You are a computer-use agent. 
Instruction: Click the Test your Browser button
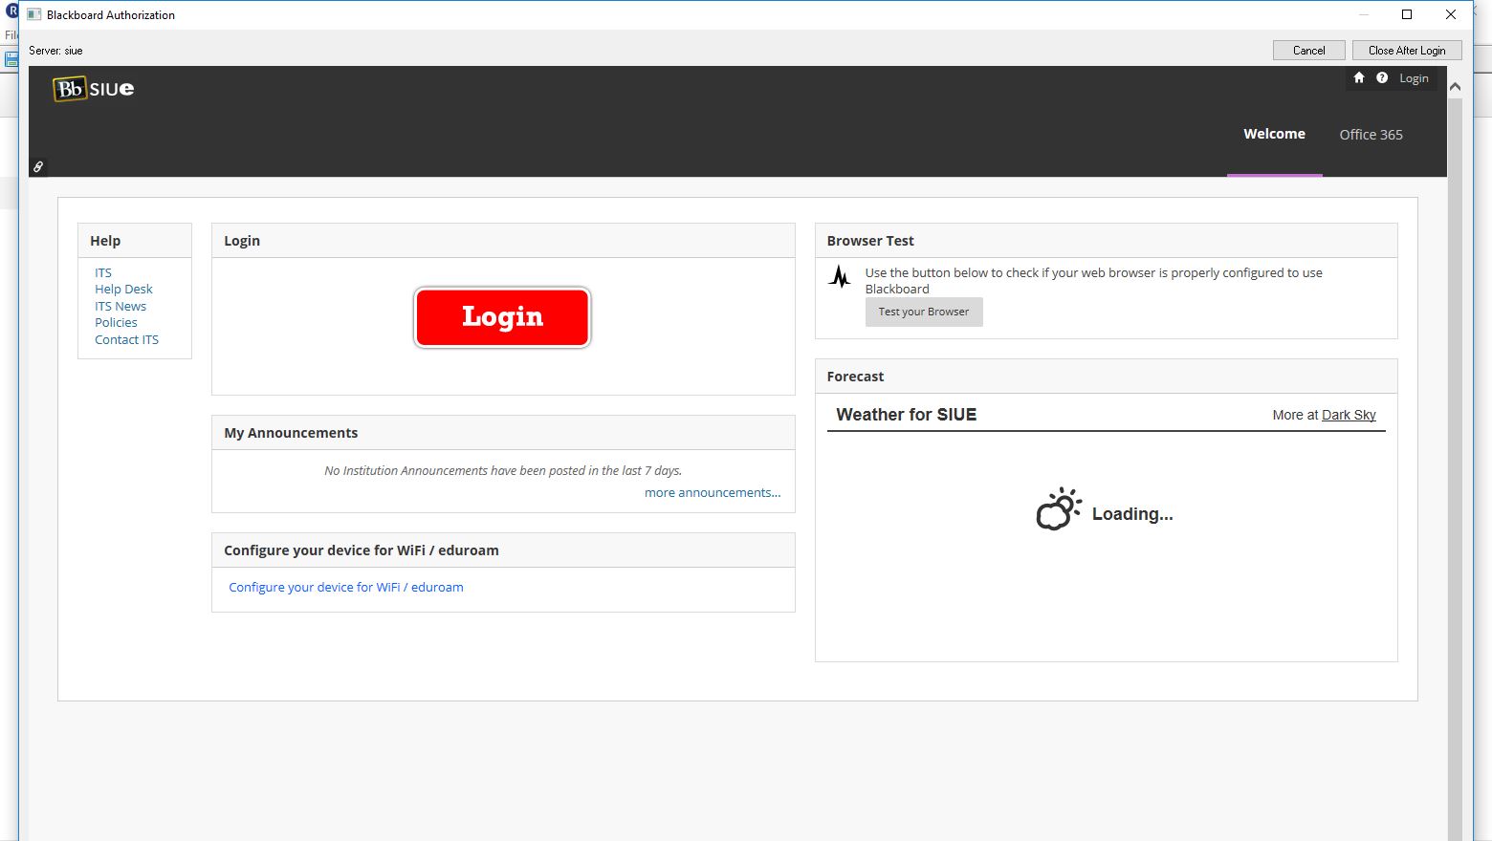click(923, 312)
